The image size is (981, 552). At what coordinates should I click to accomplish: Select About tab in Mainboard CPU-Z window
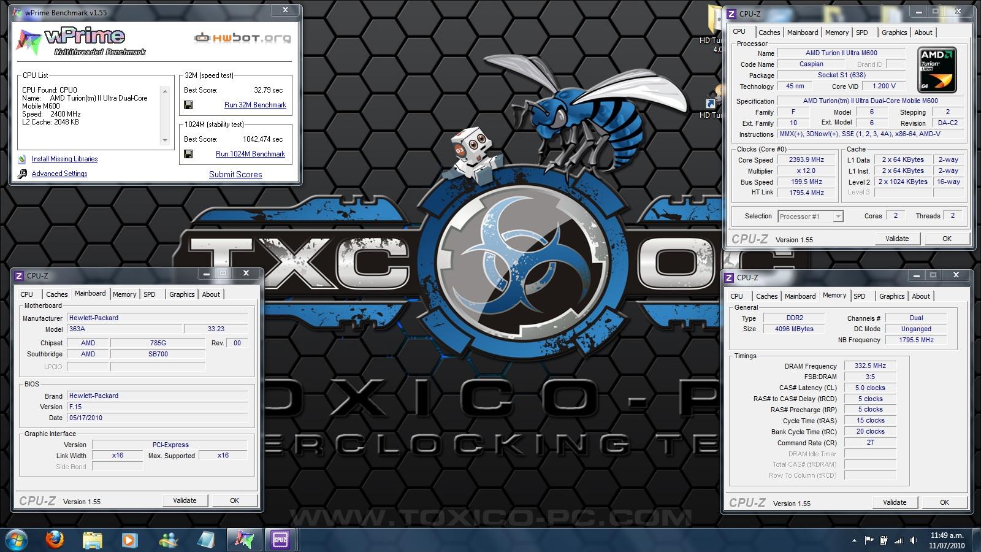coord(211,294)
